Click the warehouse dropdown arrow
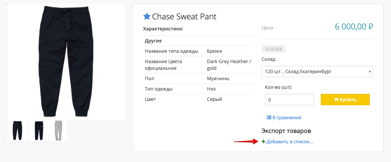Screen dimensions: 391x162 [370, 71]
